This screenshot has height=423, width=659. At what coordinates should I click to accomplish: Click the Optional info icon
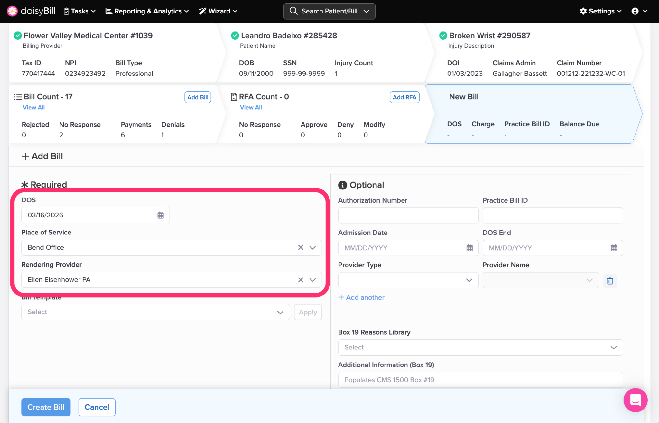pos(342,185)
